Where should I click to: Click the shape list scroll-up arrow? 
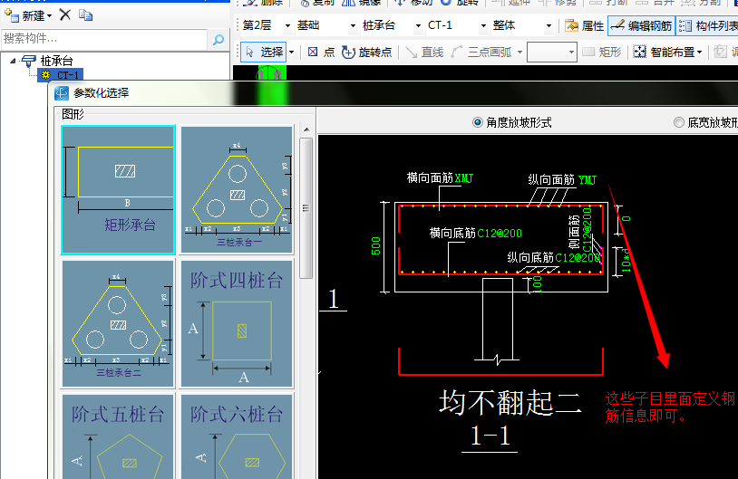(306, 129)
